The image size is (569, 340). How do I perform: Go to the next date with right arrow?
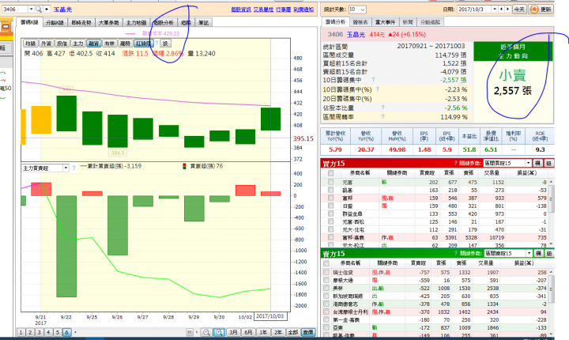click(x=507, y=9)
